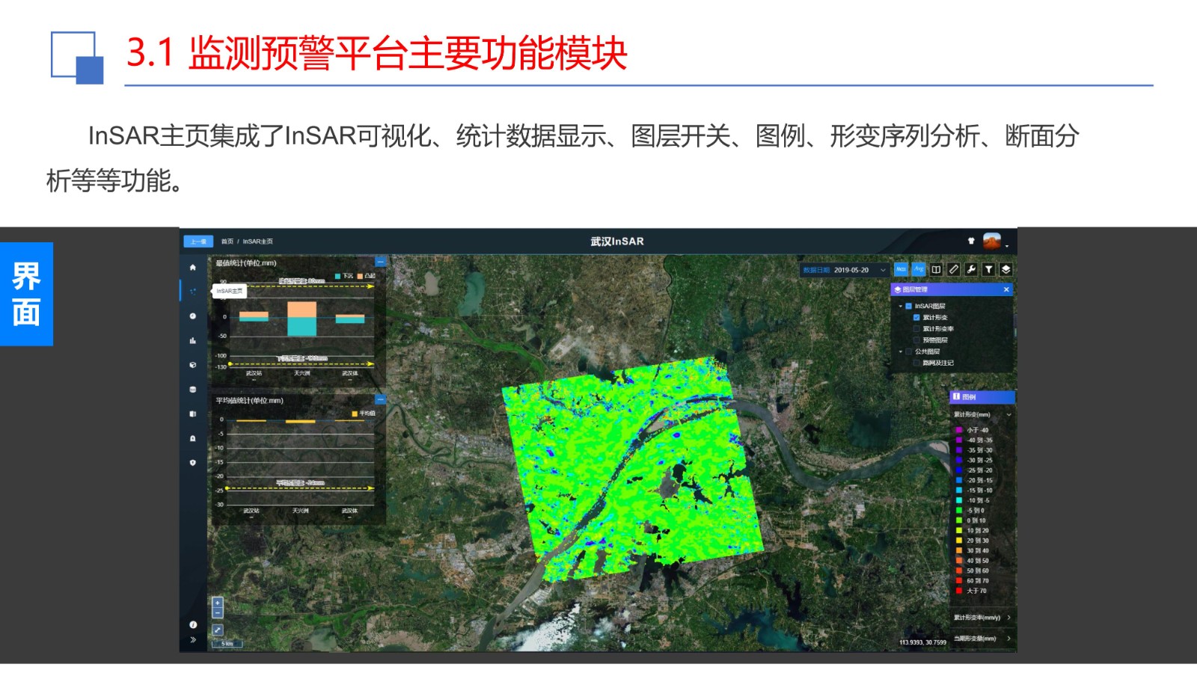Click the 40 到 50 legend entry
This screenshot has height=673, width=1197.
(x=973, y=561)
